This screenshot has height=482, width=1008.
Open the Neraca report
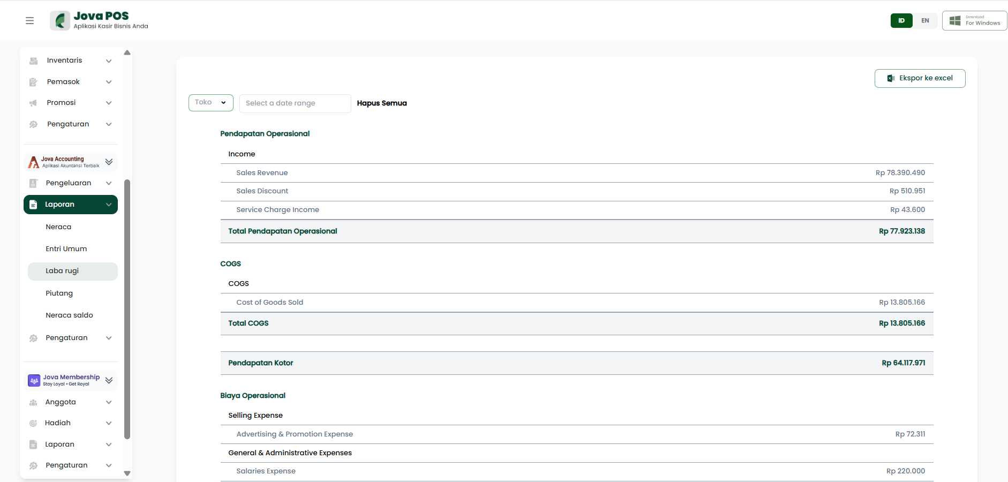58,227
